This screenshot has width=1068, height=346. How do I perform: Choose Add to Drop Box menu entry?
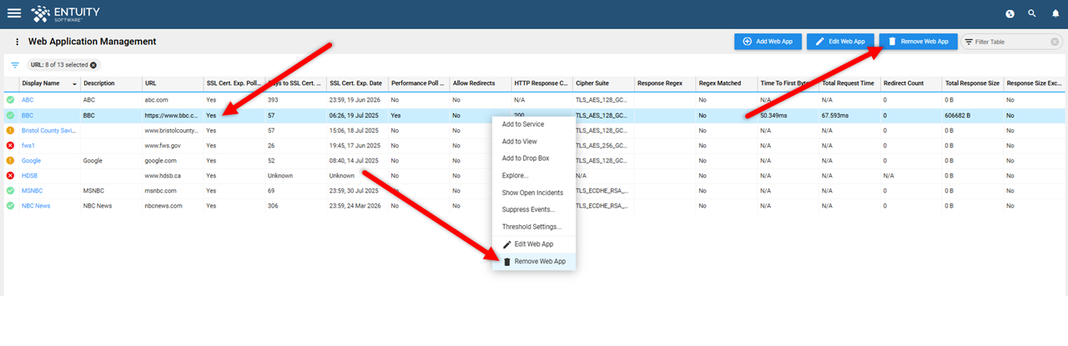[x=534, y=158]
